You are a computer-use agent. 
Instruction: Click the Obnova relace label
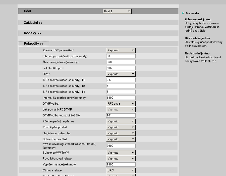pyautogui.click(x=52, y=170)
